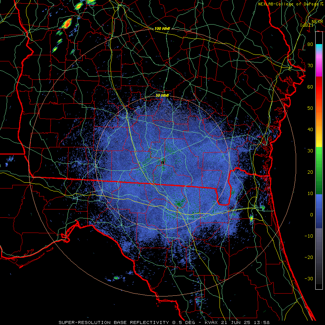Select the 30 value on dBZ scale
Screen dimensions: 325x325
(310, 151)
